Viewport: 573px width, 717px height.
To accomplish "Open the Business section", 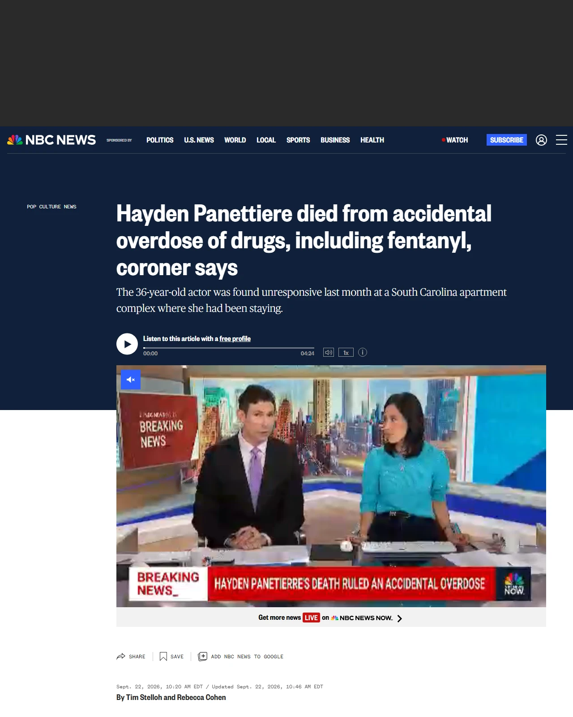I will click(335, 140).
